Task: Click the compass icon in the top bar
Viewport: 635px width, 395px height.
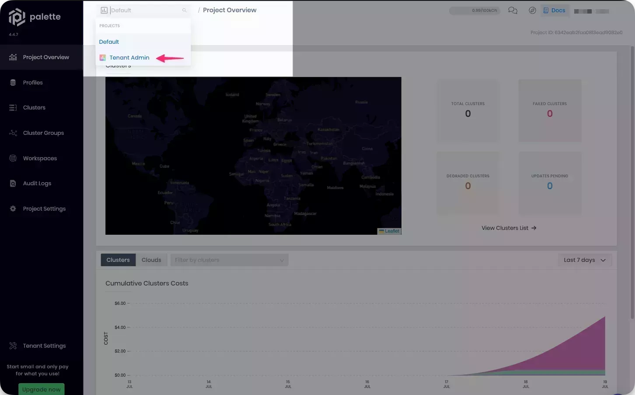Action: coord(532,10)
